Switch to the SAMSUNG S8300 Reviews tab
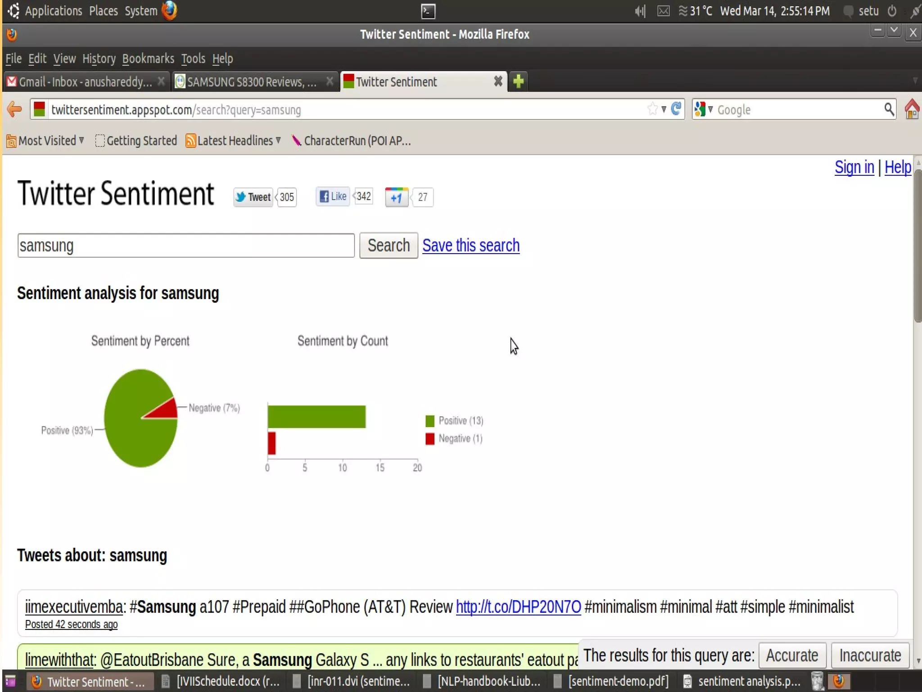The width and height of the screenshot is (922, 692). 251,82
